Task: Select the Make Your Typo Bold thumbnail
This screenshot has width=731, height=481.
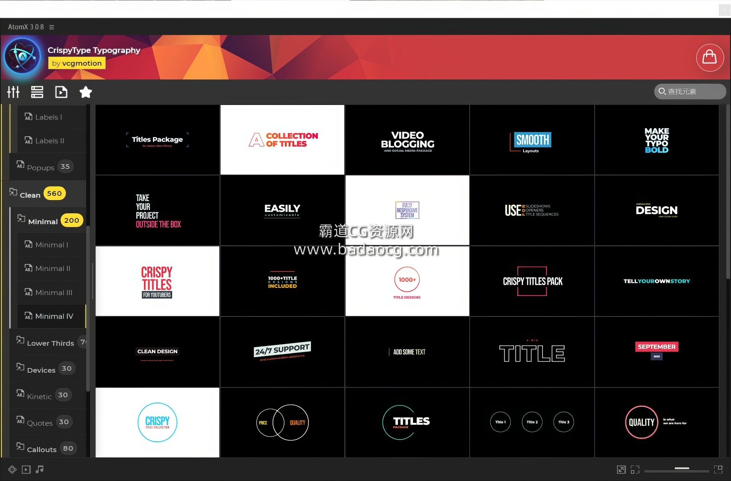Action: [x=657, y=140]
